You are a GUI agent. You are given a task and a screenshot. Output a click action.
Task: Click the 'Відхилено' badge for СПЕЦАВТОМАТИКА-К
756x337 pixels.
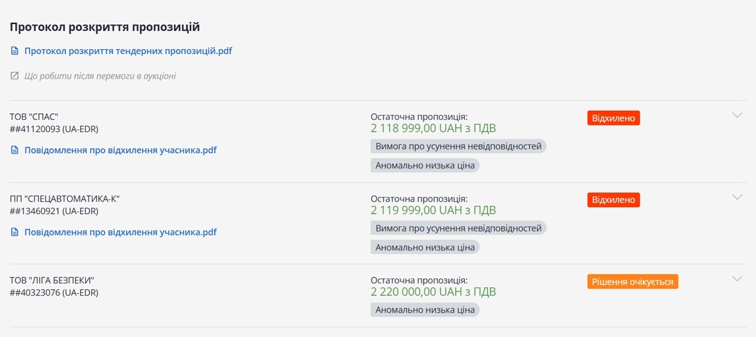click(x=613, y=200)
